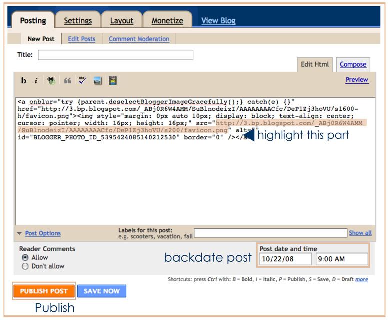Apply bold formatting with the b icon

click(23, 81)
